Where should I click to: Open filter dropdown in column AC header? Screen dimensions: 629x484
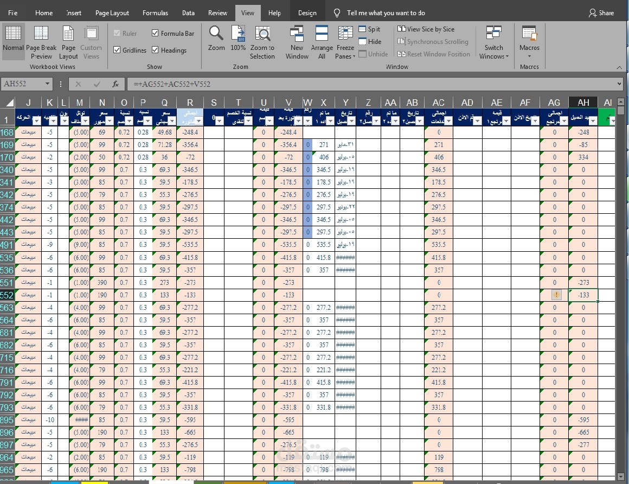(x=448, y=121)
